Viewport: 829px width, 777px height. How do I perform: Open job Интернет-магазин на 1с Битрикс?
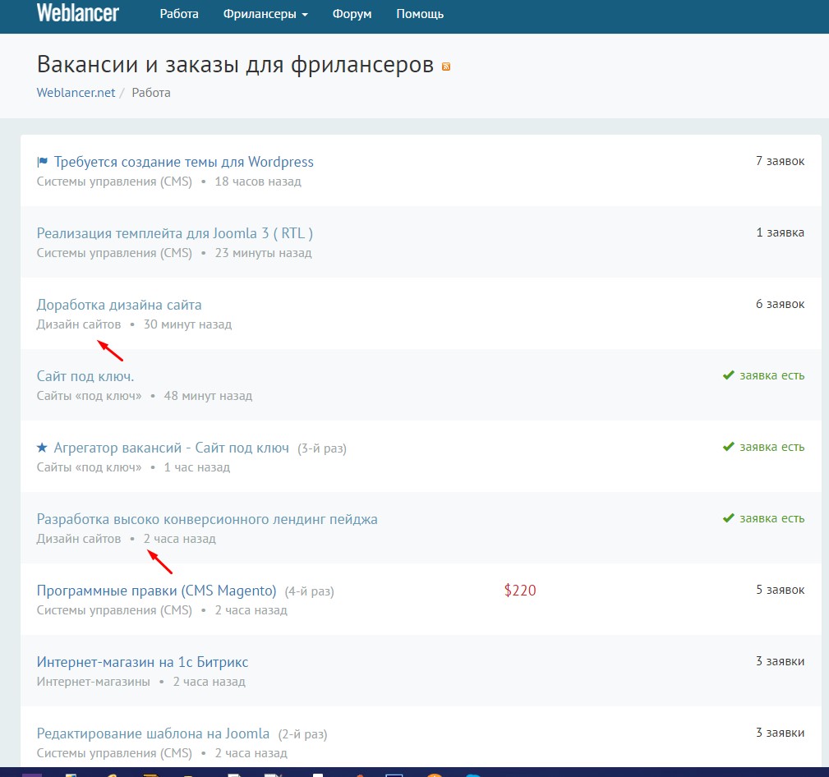[142, 662]
